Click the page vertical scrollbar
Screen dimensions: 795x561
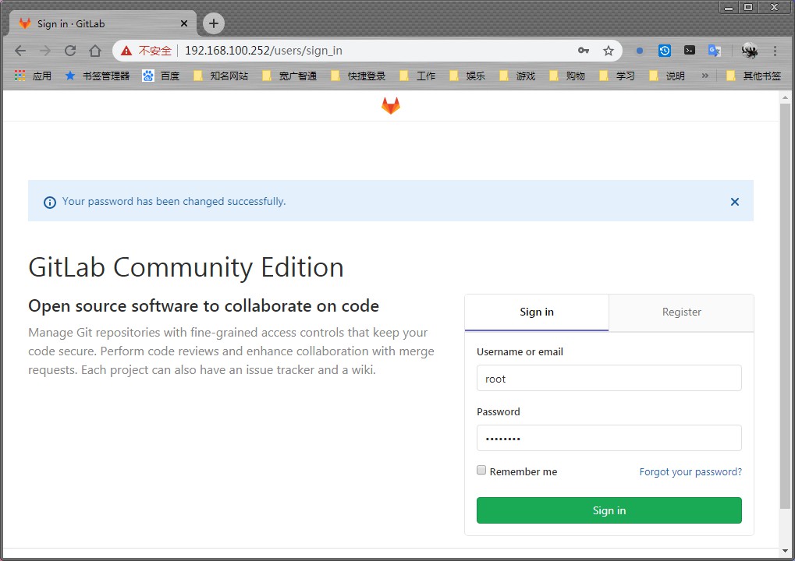(x=785, y=306)
